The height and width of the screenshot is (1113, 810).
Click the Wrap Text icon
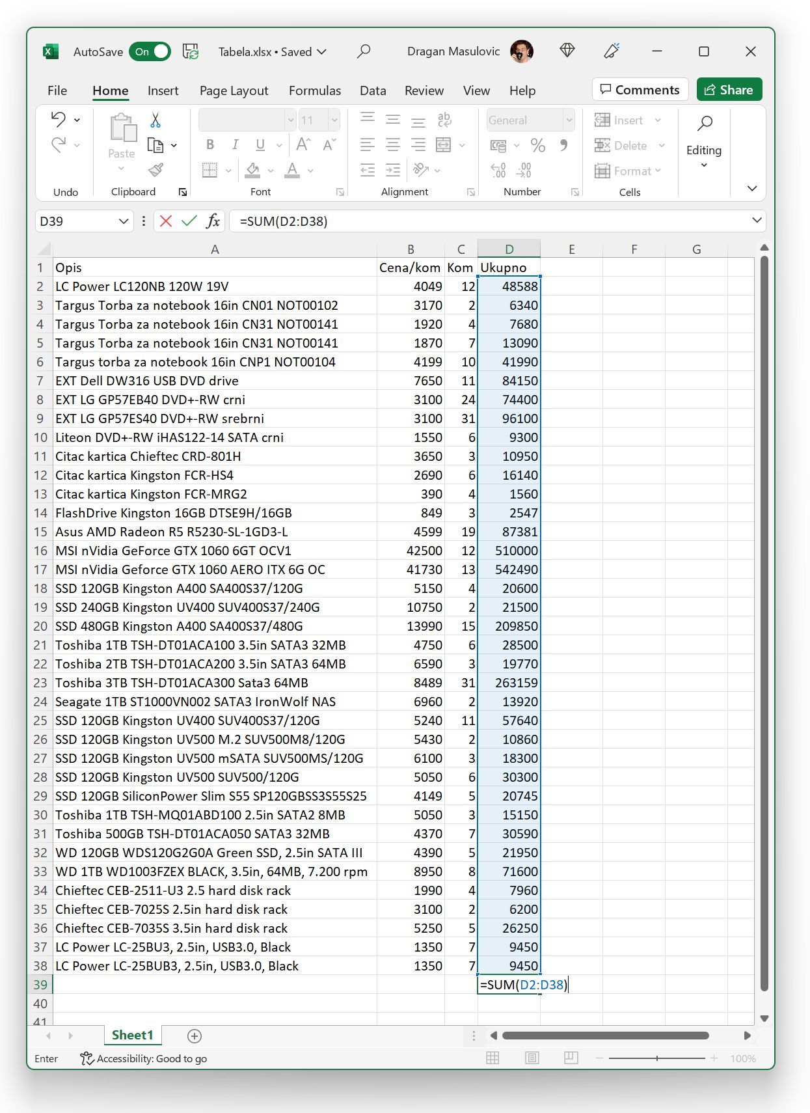(x=444, y=120)
